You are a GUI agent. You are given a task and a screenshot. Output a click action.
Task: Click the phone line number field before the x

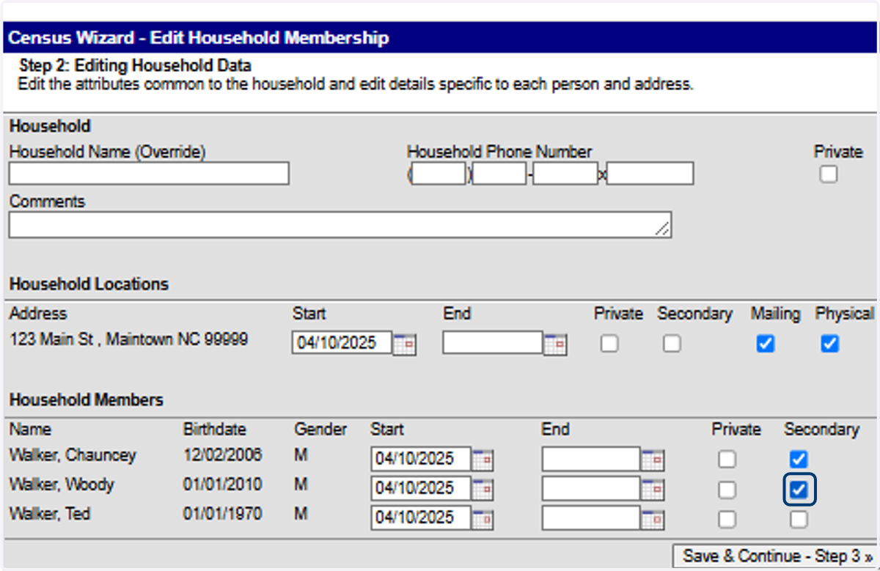pyautogui.click(x=565, y=174)
